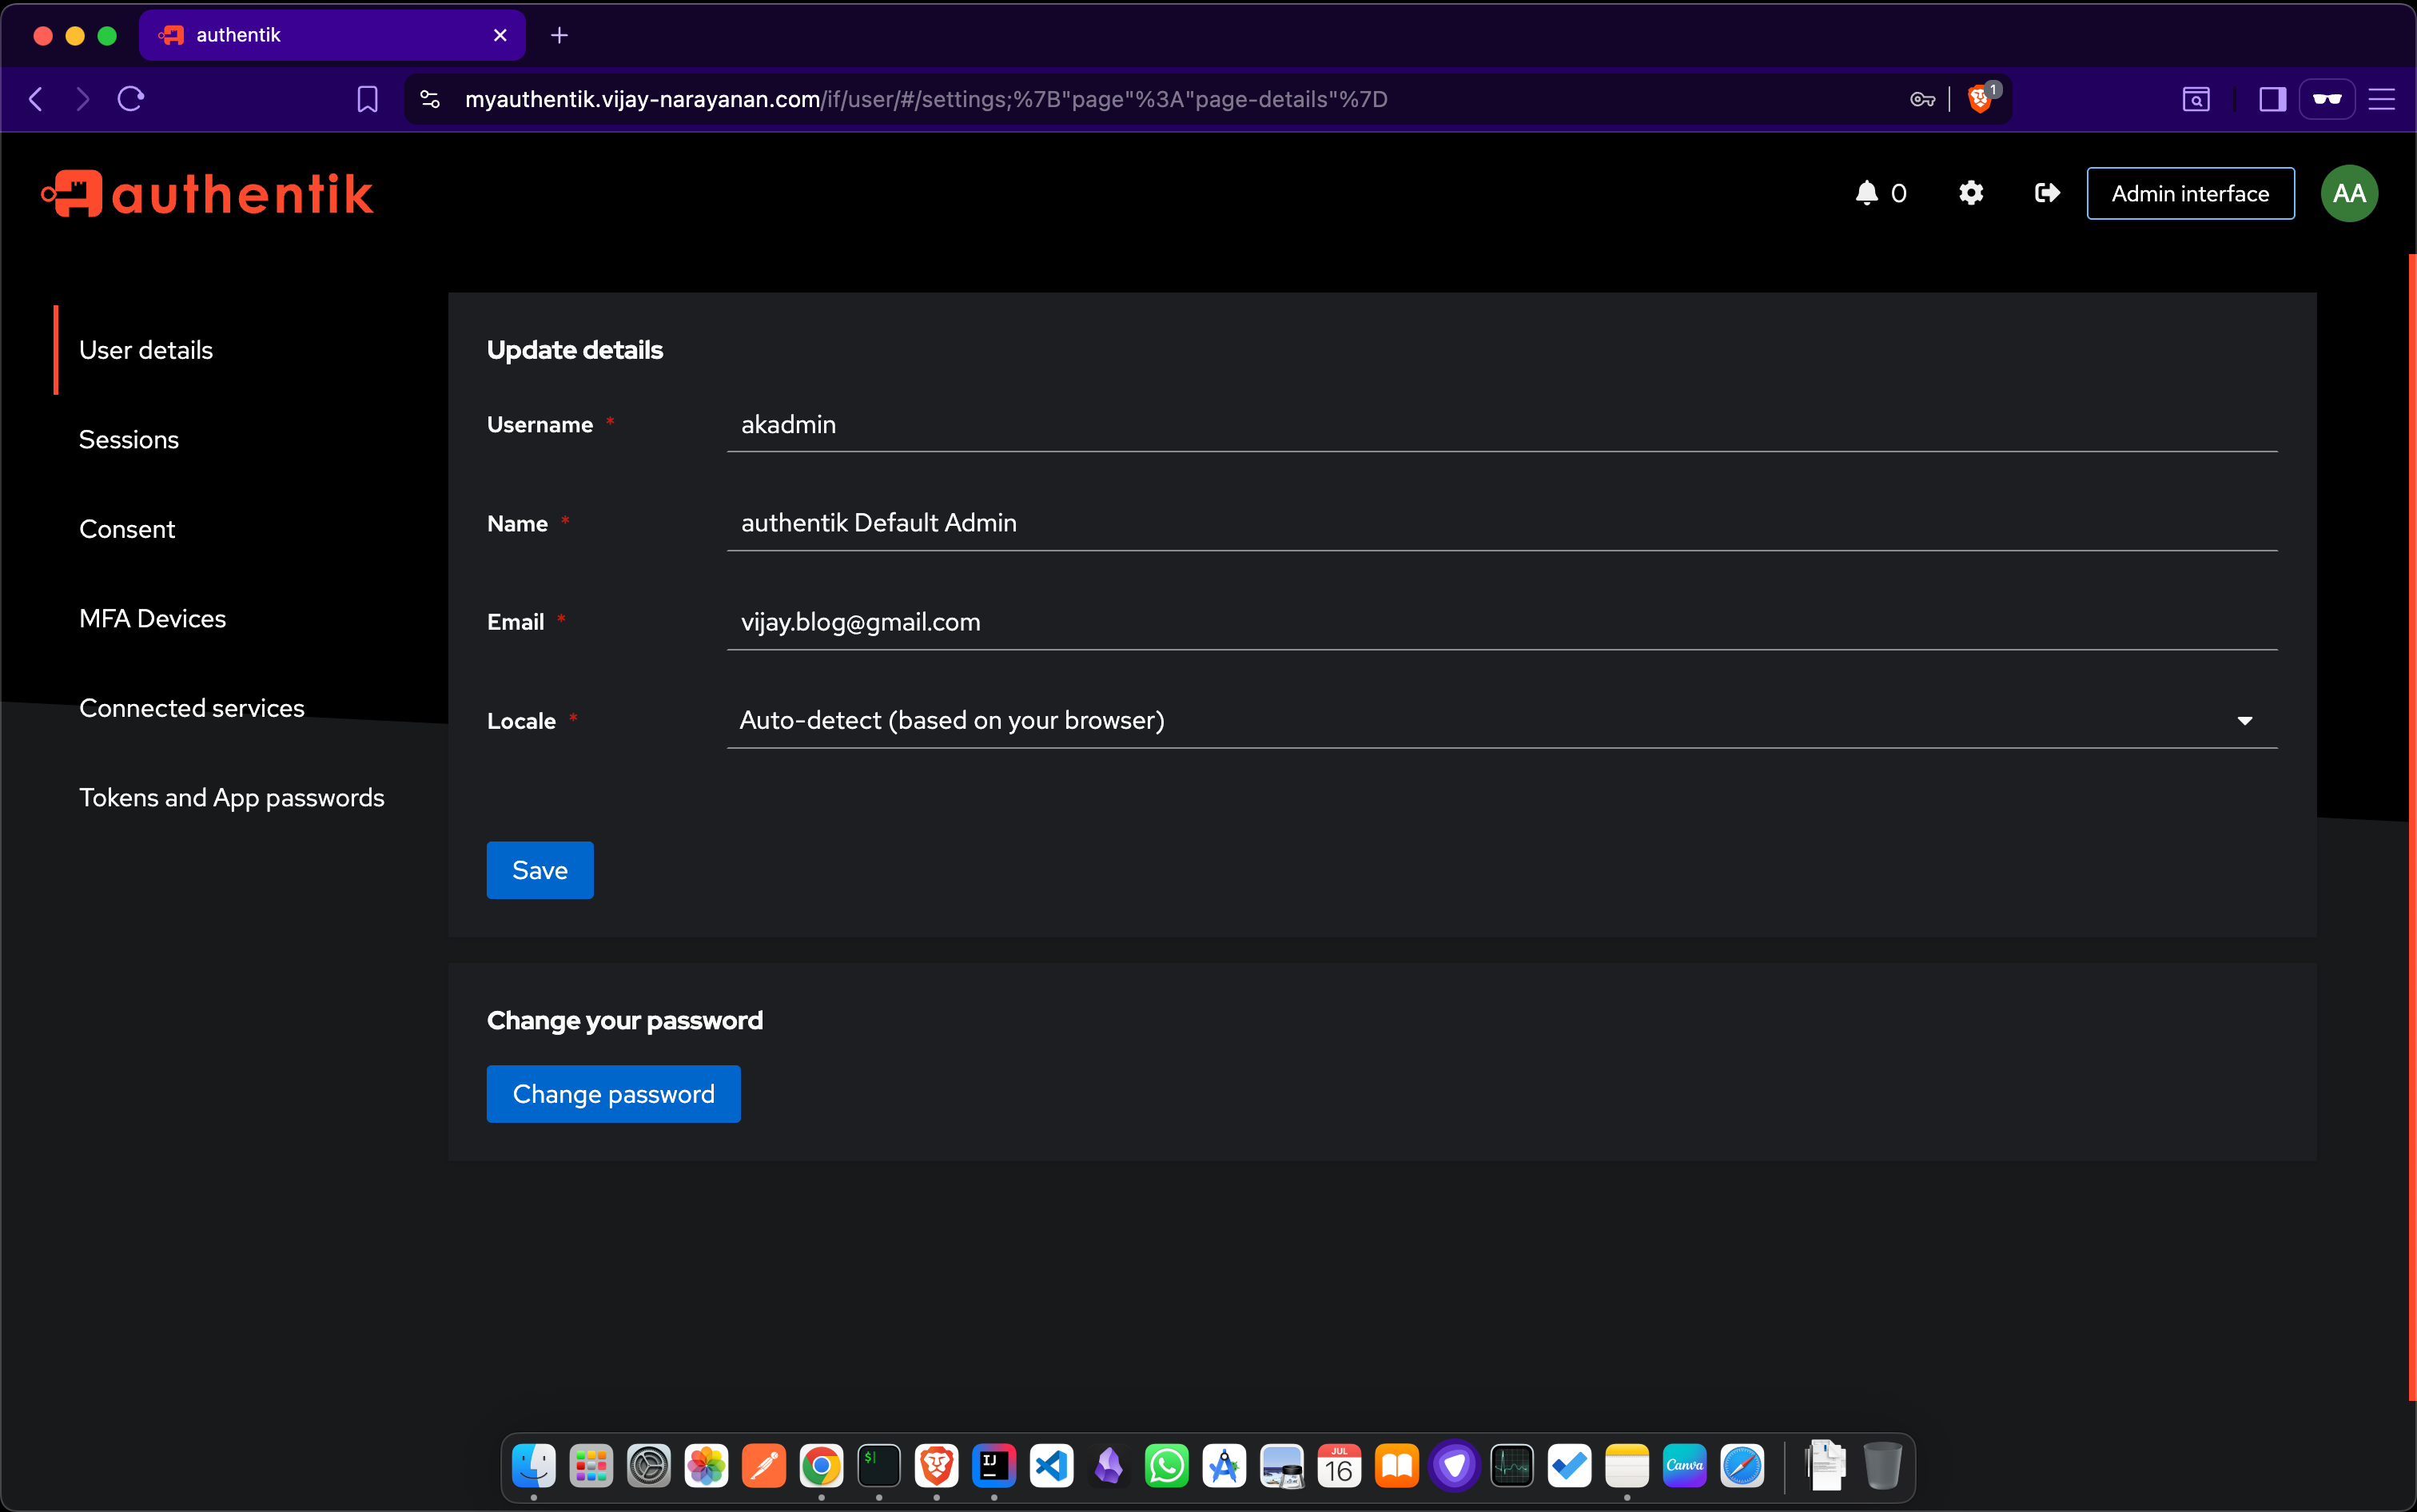Launch Postman from the dock
This screenshot has width=2417, height=1512.
tap(764, 1466)
